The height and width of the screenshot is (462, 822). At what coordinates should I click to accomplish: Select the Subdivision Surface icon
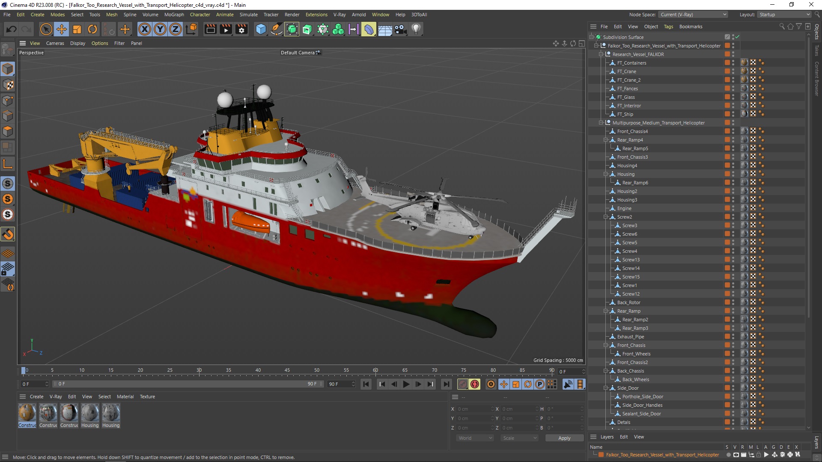point(600,36)
